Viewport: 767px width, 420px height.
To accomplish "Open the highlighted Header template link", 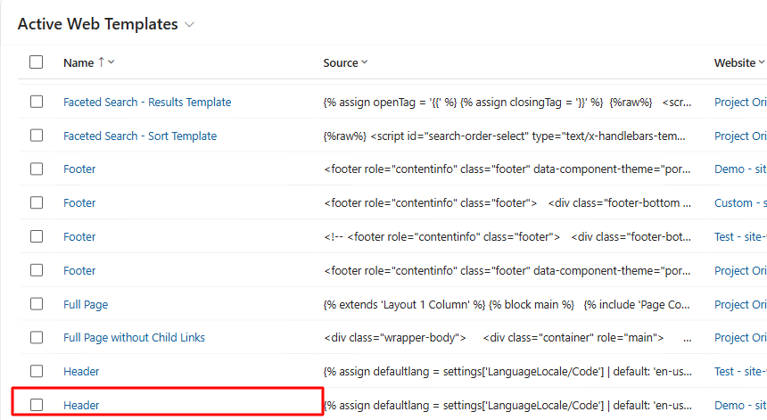I will coord(81,406).
